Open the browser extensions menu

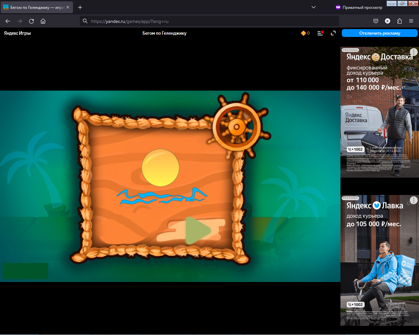(399, 21)
